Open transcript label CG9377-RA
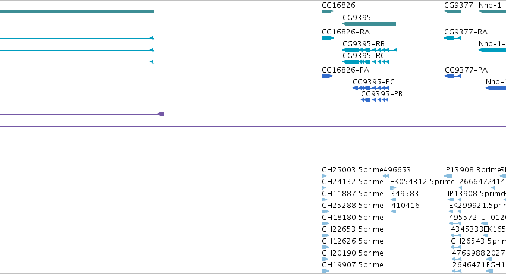Viewport: 506px width, 274px height. pyautogui.click(x=466, y=32)
